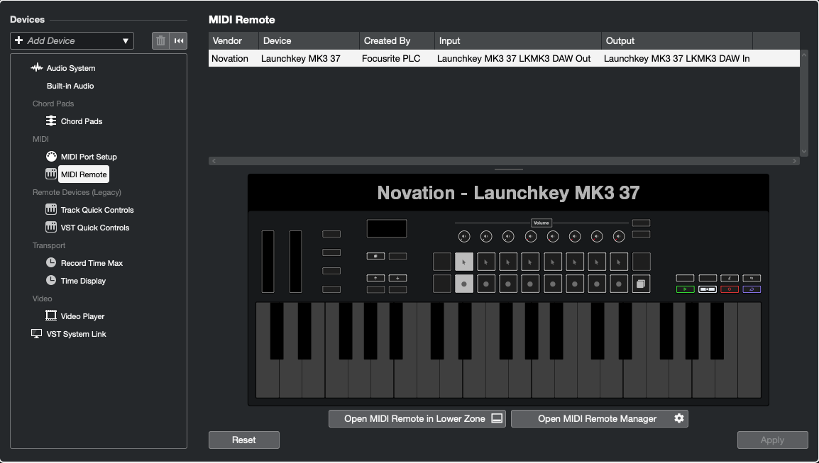Screen dimensions: 819x463
Task: Open MIDI Remote Manager
Action: [599, 418]
